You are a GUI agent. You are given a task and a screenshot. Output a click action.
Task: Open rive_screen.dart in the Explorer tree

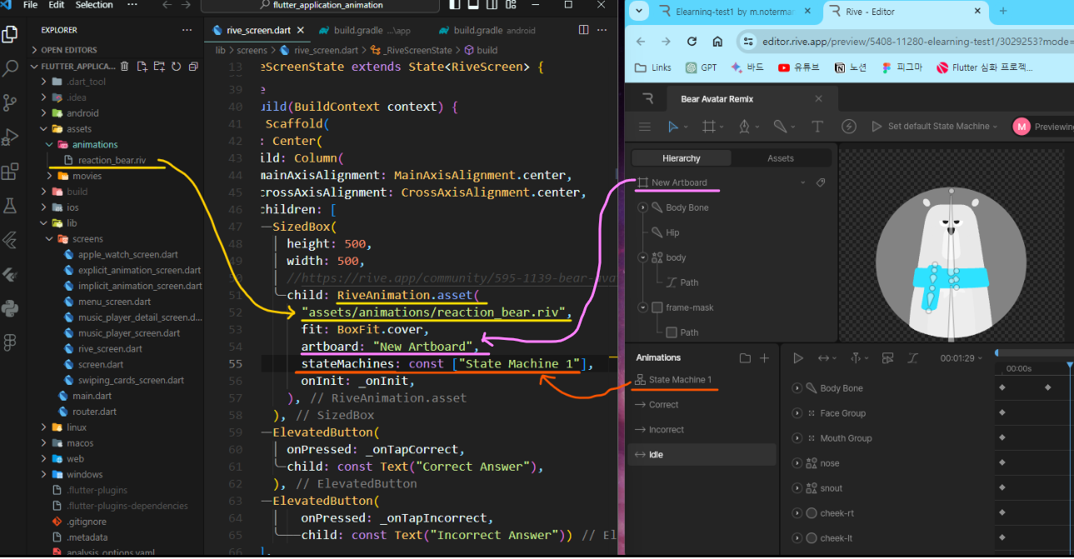pyautogui.click(x=109, y=349)
